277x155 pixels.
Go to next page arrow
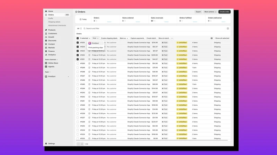pyautogui.click(x=82, y=144)
